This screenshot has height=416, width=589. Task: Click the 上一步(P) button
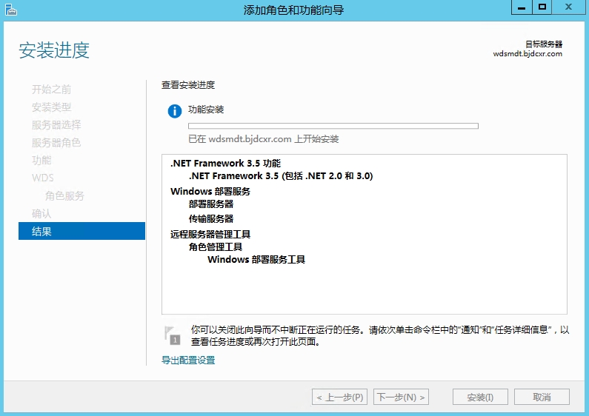coord(339,397)
